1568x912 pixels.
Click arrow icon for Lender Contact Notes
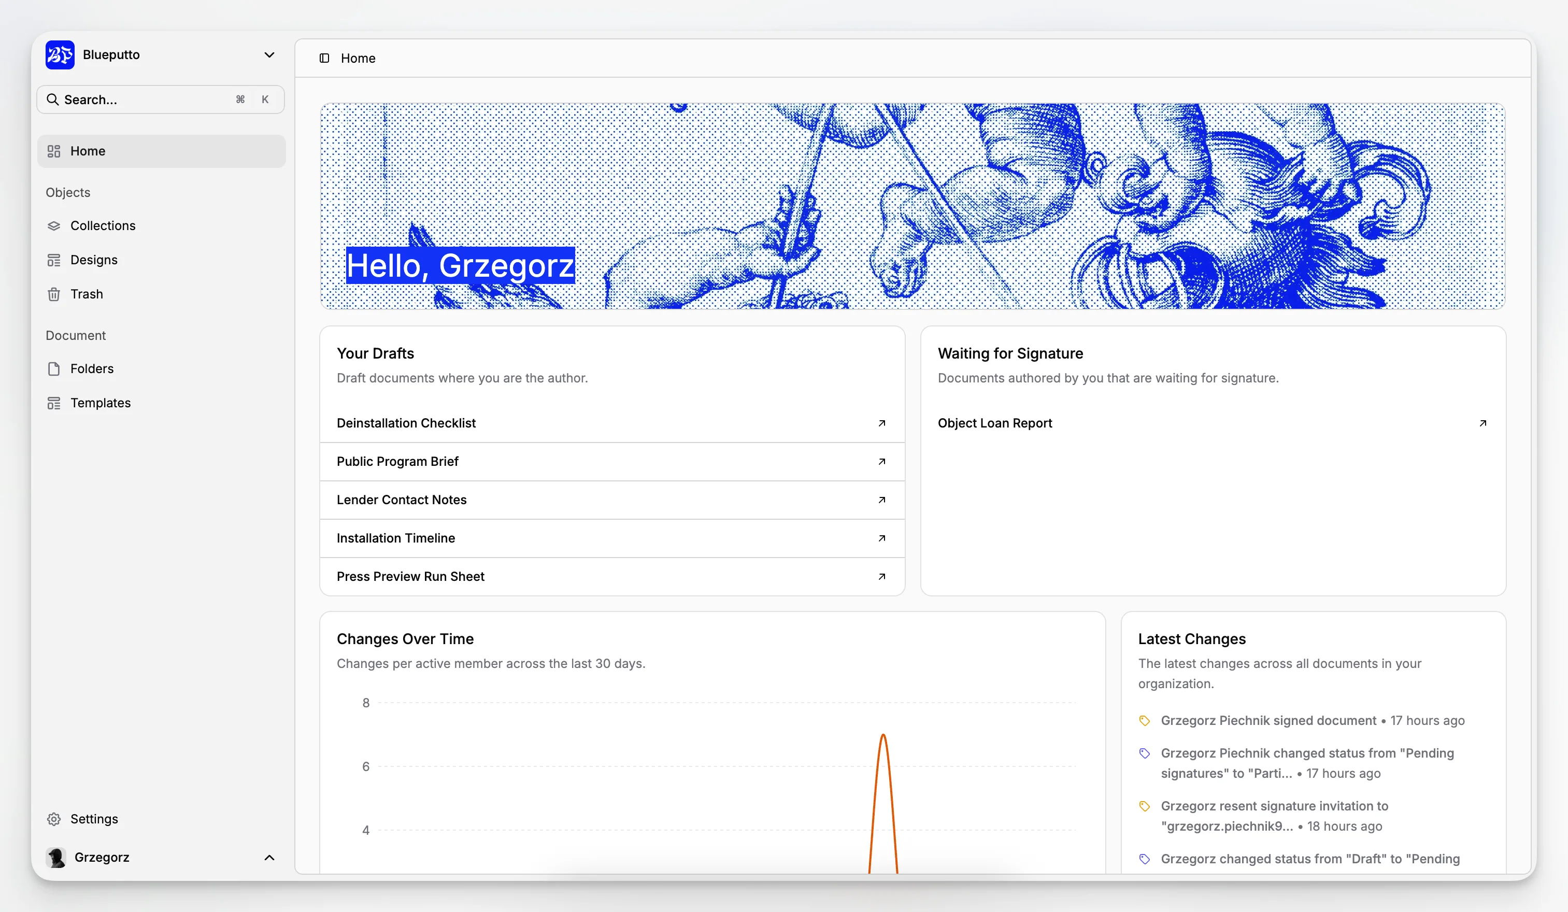881,500
